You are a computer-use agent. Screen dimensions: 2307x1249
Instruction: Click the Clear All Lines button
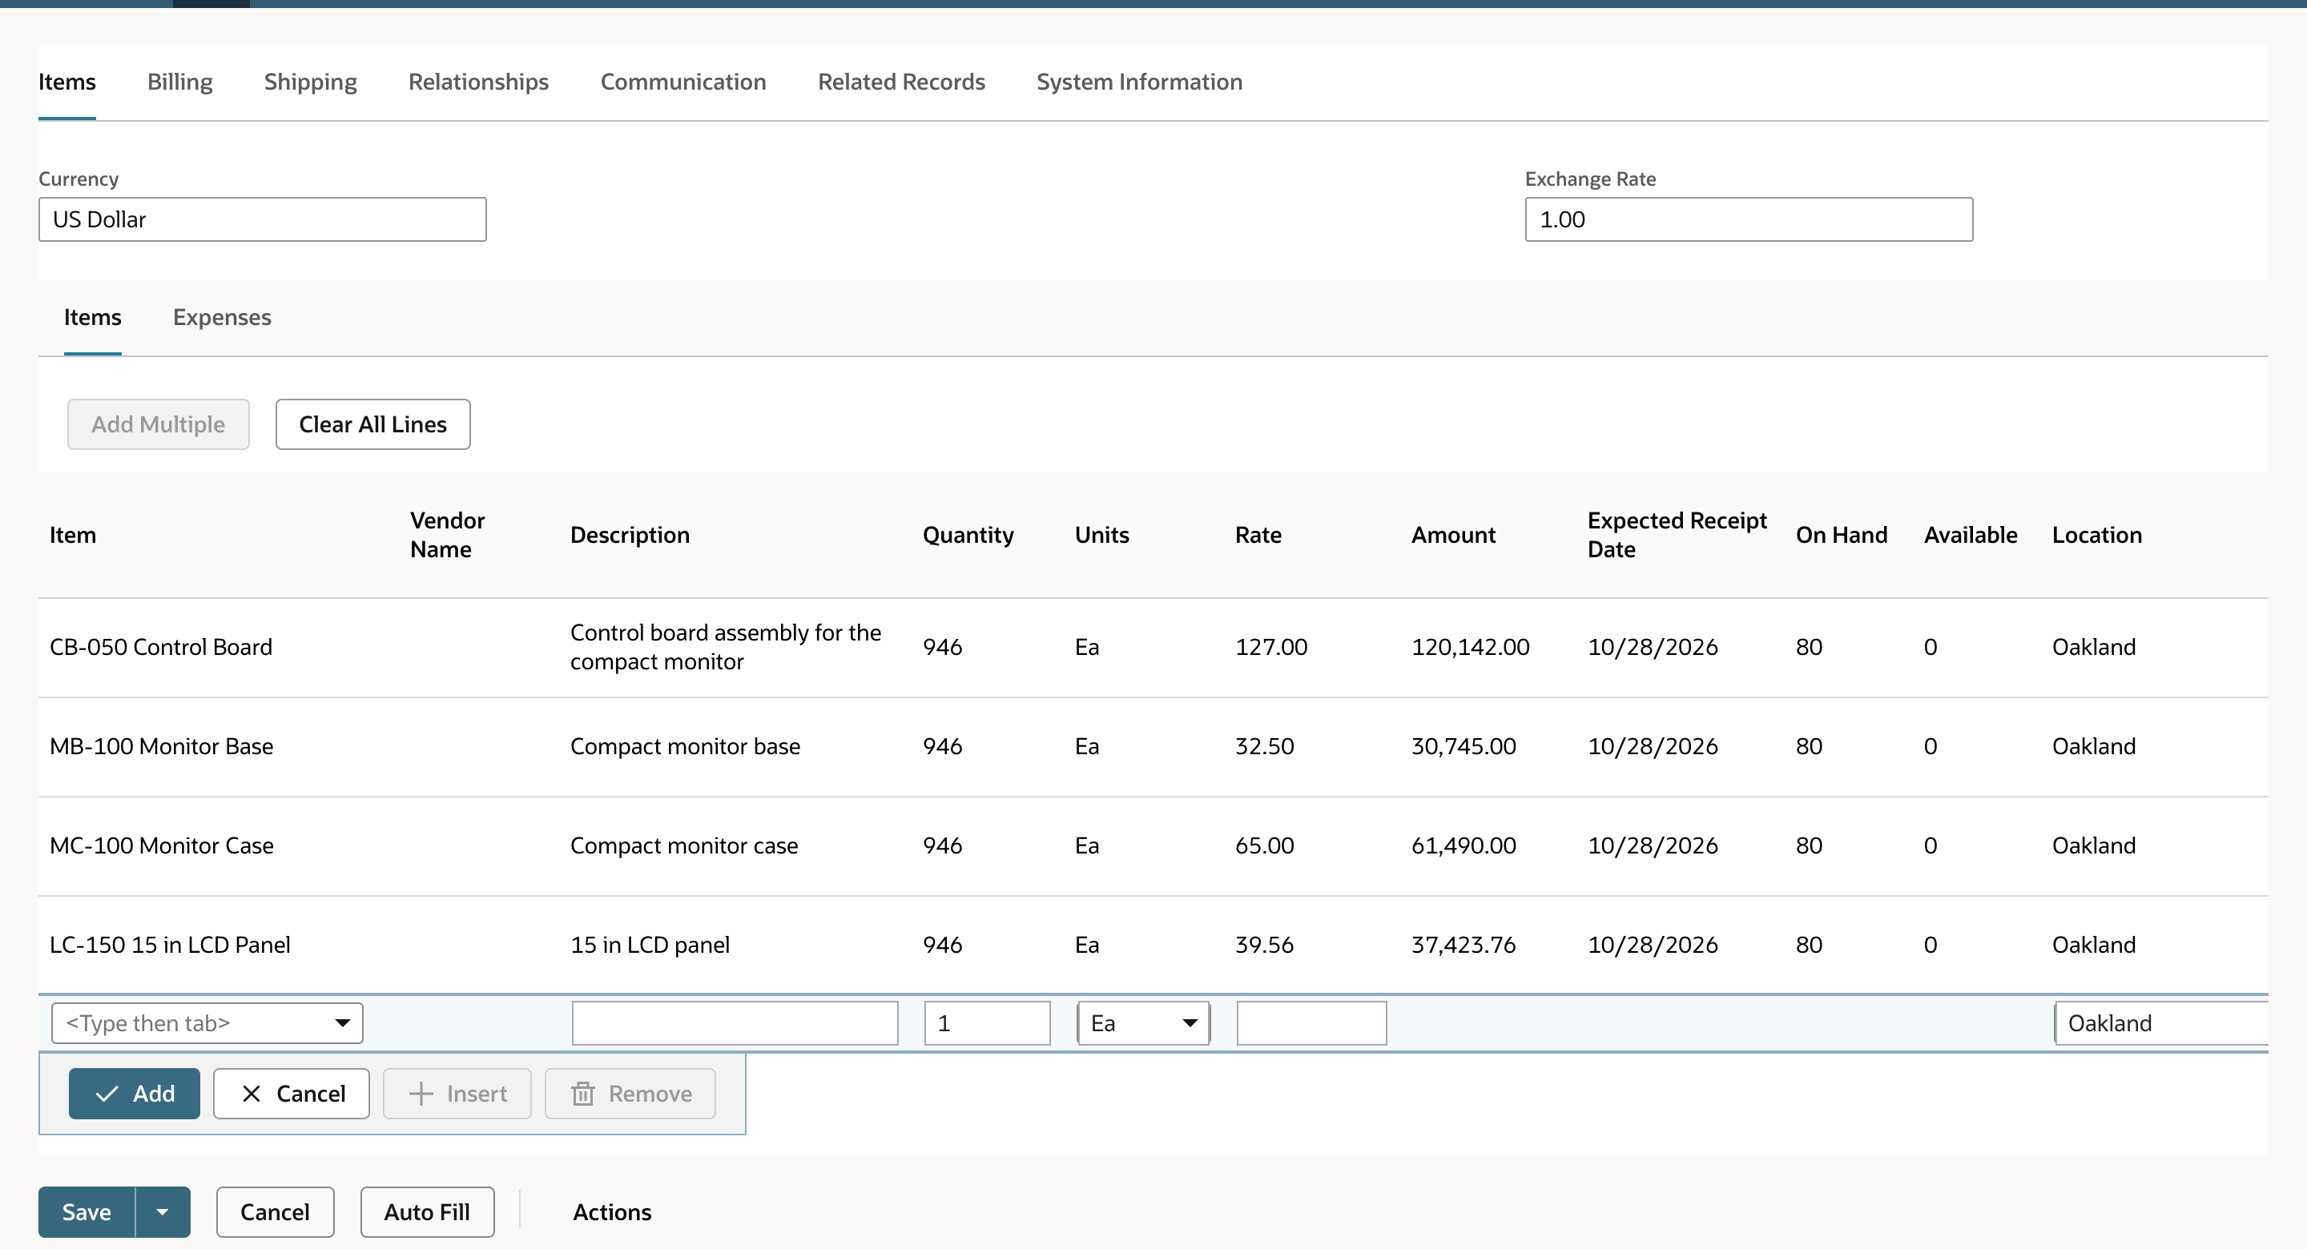[372, 424]
